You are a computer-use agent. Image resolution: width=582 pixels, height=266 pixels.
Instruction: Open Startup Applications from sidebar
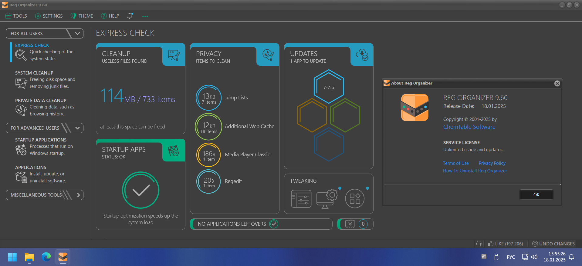(46, 147)
